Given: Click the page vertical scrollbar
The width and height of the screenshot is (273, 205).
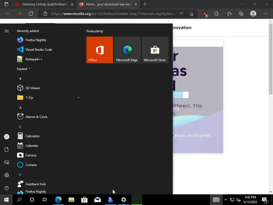Looking at the screenshot, I should [271, 59].
